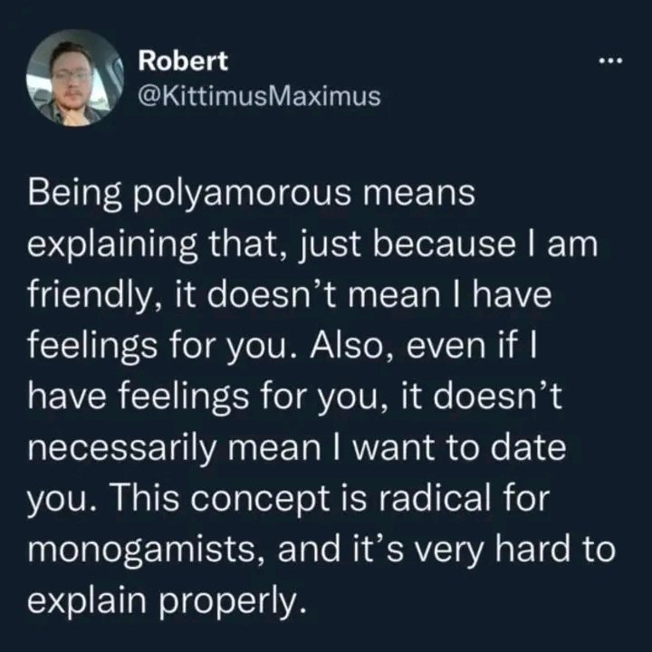
Task: Open the display name Robert
Action: point(183,61)
